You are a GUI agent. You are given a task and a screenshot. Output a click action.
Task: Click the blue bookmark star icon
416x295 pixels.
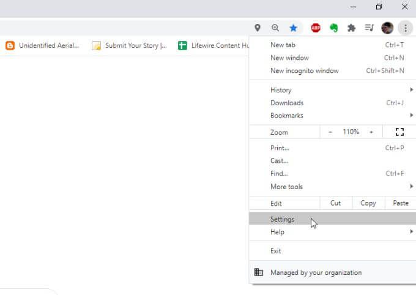(293, 28)
